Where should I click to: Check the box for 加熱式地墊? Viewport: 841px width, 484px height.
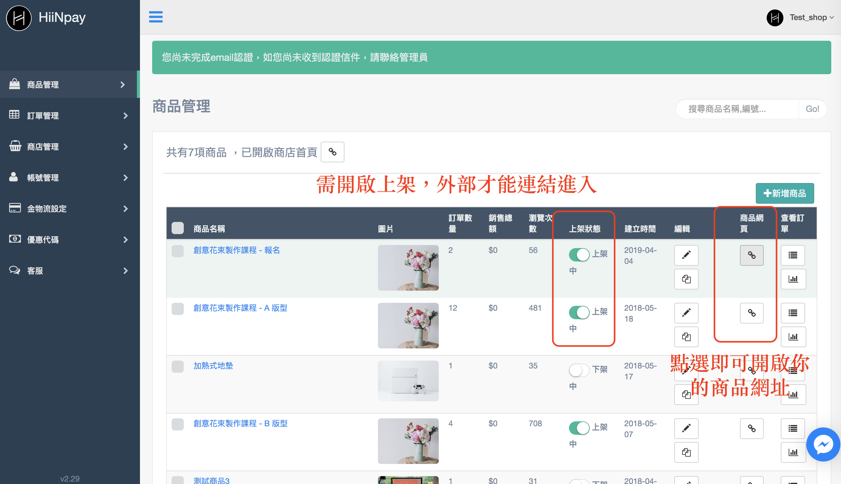(x=178, y=367)
